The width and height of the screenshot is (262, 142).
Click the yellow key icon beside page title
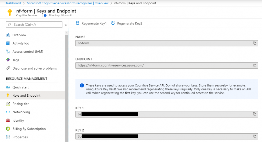pyautogui.click(x=10, y=12)
